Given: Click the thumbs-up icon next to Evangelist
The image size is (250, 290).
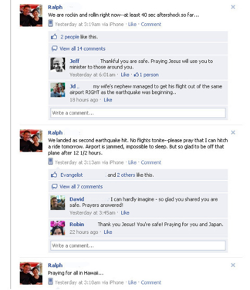Looking at the screenshot, I should click(x=54, y=175).
